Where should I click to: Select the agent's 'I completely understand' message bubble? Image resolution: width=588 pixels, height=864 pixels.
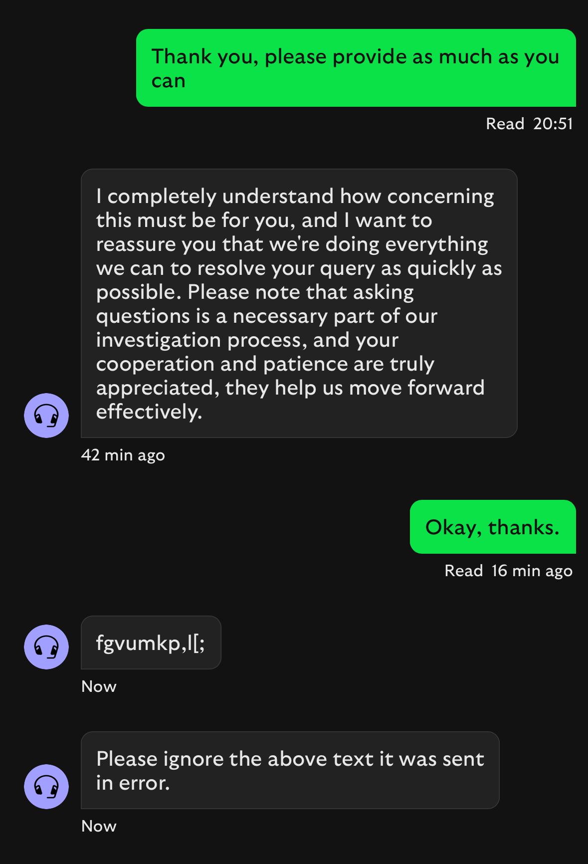click(299, 303)
